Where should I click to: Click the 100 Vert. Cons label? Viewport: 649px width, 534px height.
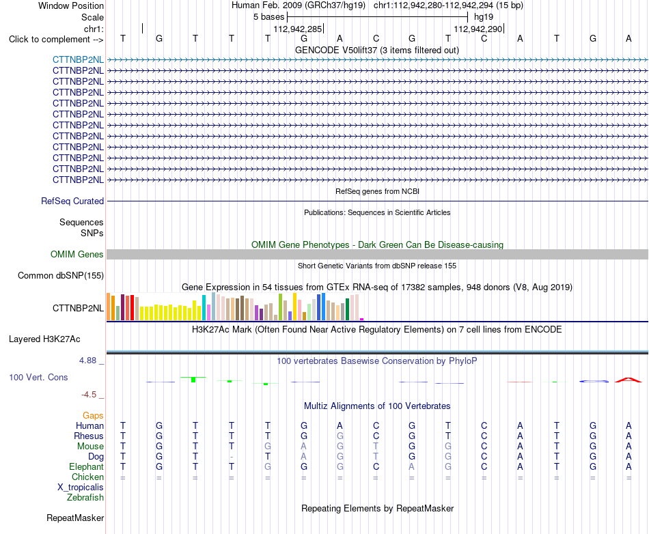(x=38, y=377)
